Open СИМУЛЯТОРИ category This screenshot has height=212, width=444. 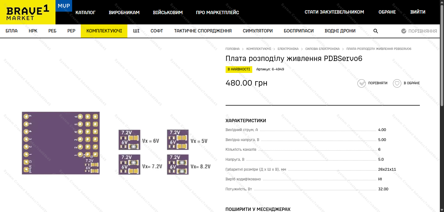point(258,31)
